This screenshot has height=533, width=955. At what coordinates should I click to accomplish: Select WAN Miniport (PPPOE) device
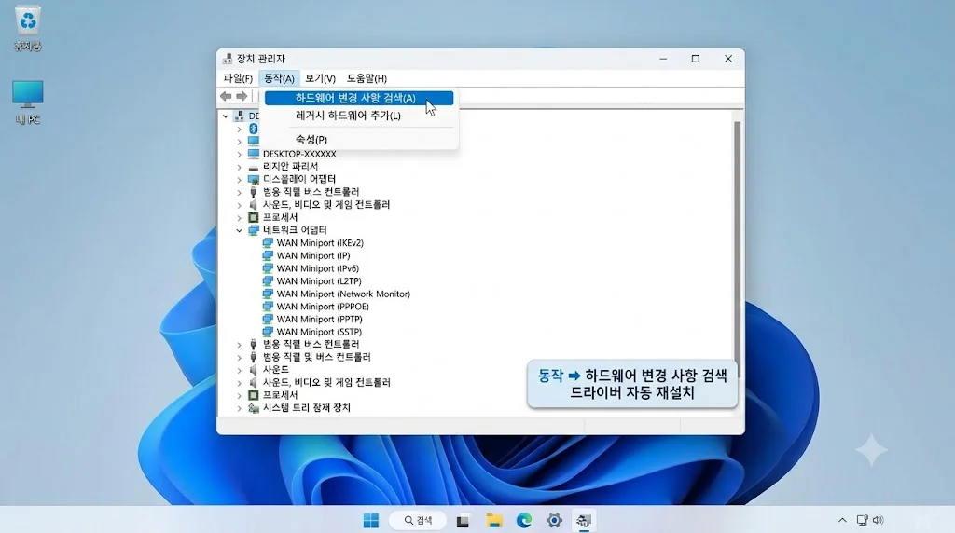(x=323, y=307)
